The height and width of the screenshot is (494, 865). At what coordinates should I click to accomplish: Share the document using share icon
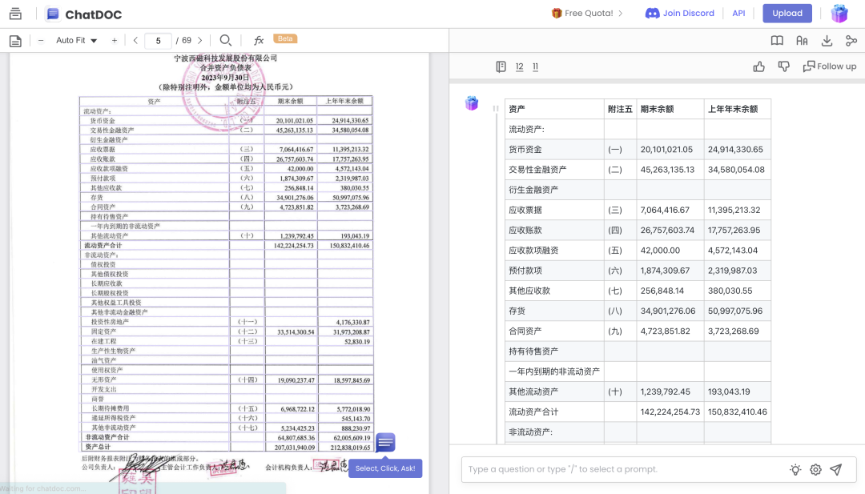(x=851, y=40)
